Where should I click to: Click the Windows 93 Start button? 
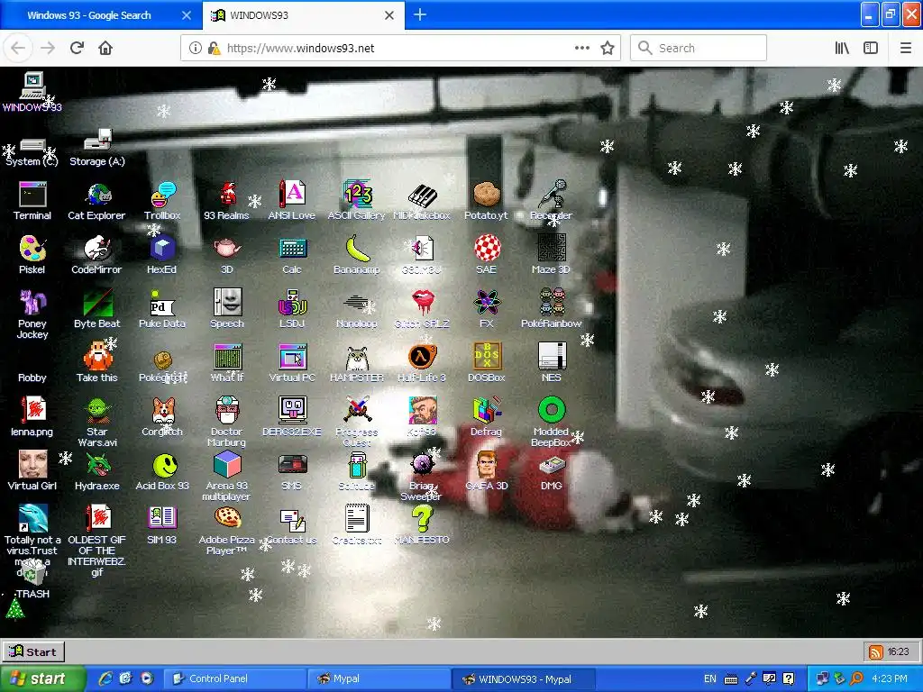(x=33, y=651)
